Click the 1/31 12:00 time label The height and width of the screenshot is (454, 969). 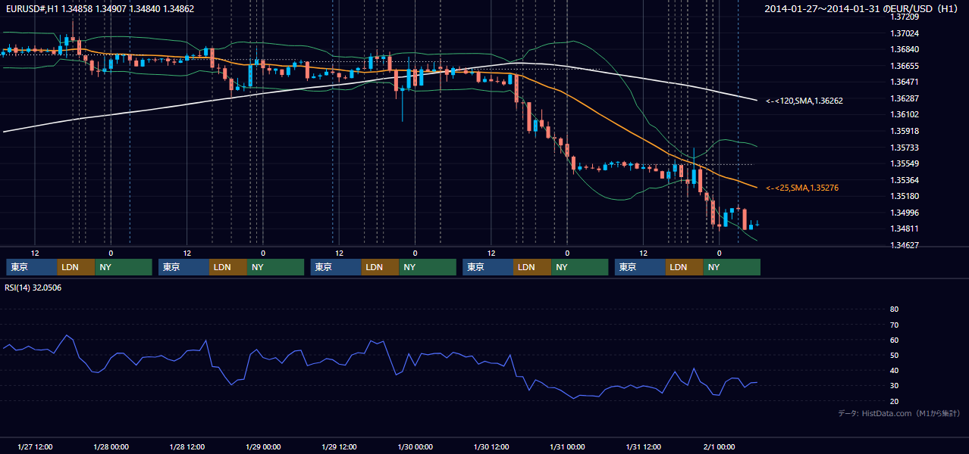pos(644,447)
